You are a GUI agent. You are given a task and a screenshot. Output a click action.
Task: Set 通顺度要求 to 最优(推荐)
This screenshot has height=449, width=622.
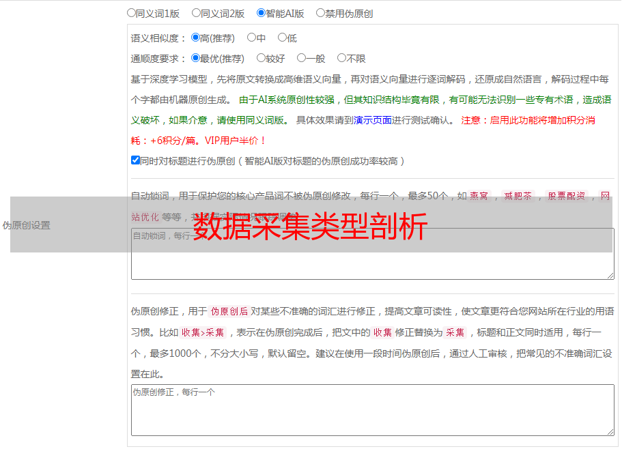click(x=195, y=58)
